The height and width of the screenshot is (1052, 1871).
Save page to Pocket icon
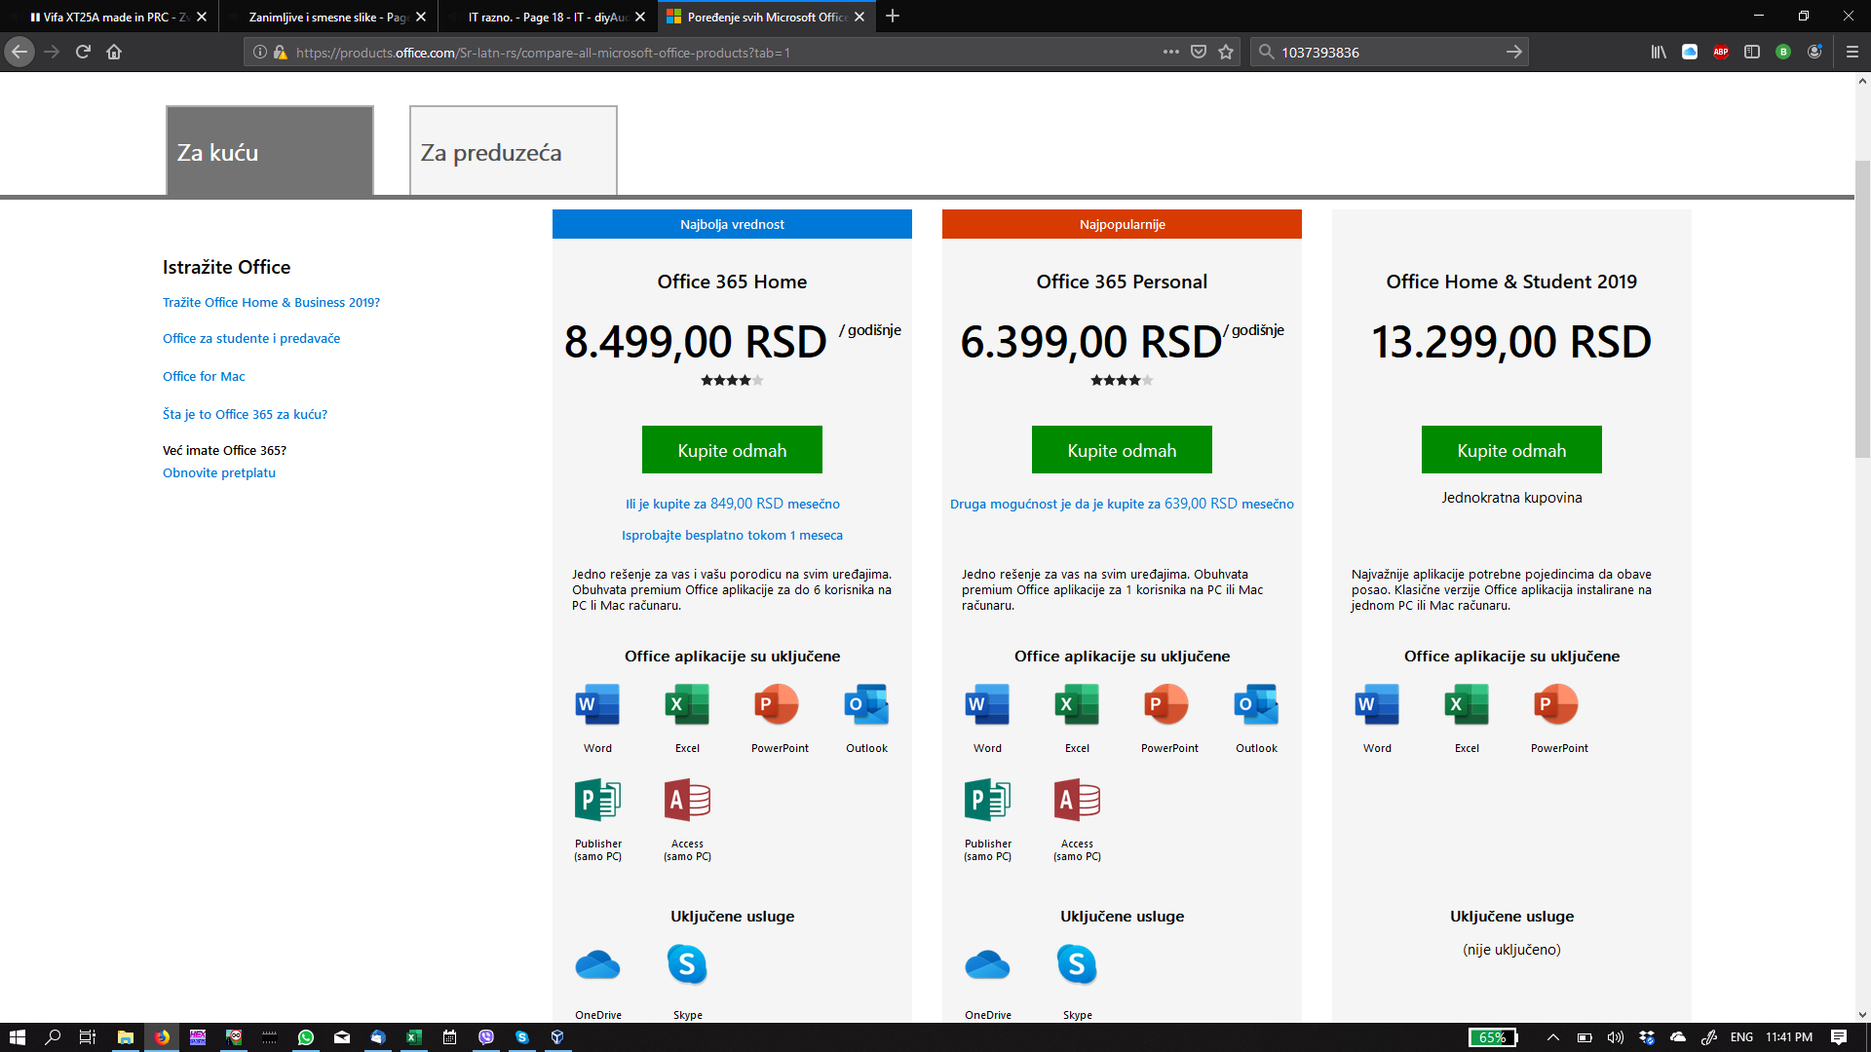(1199, 52)
